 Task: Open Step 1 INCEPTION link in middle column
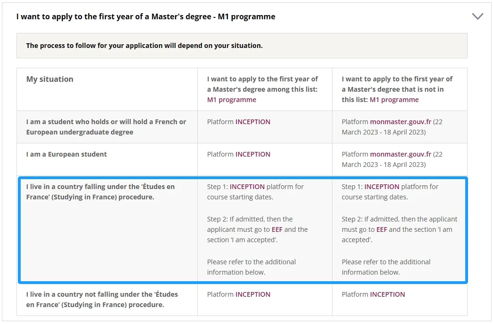[x=247, y=187]
